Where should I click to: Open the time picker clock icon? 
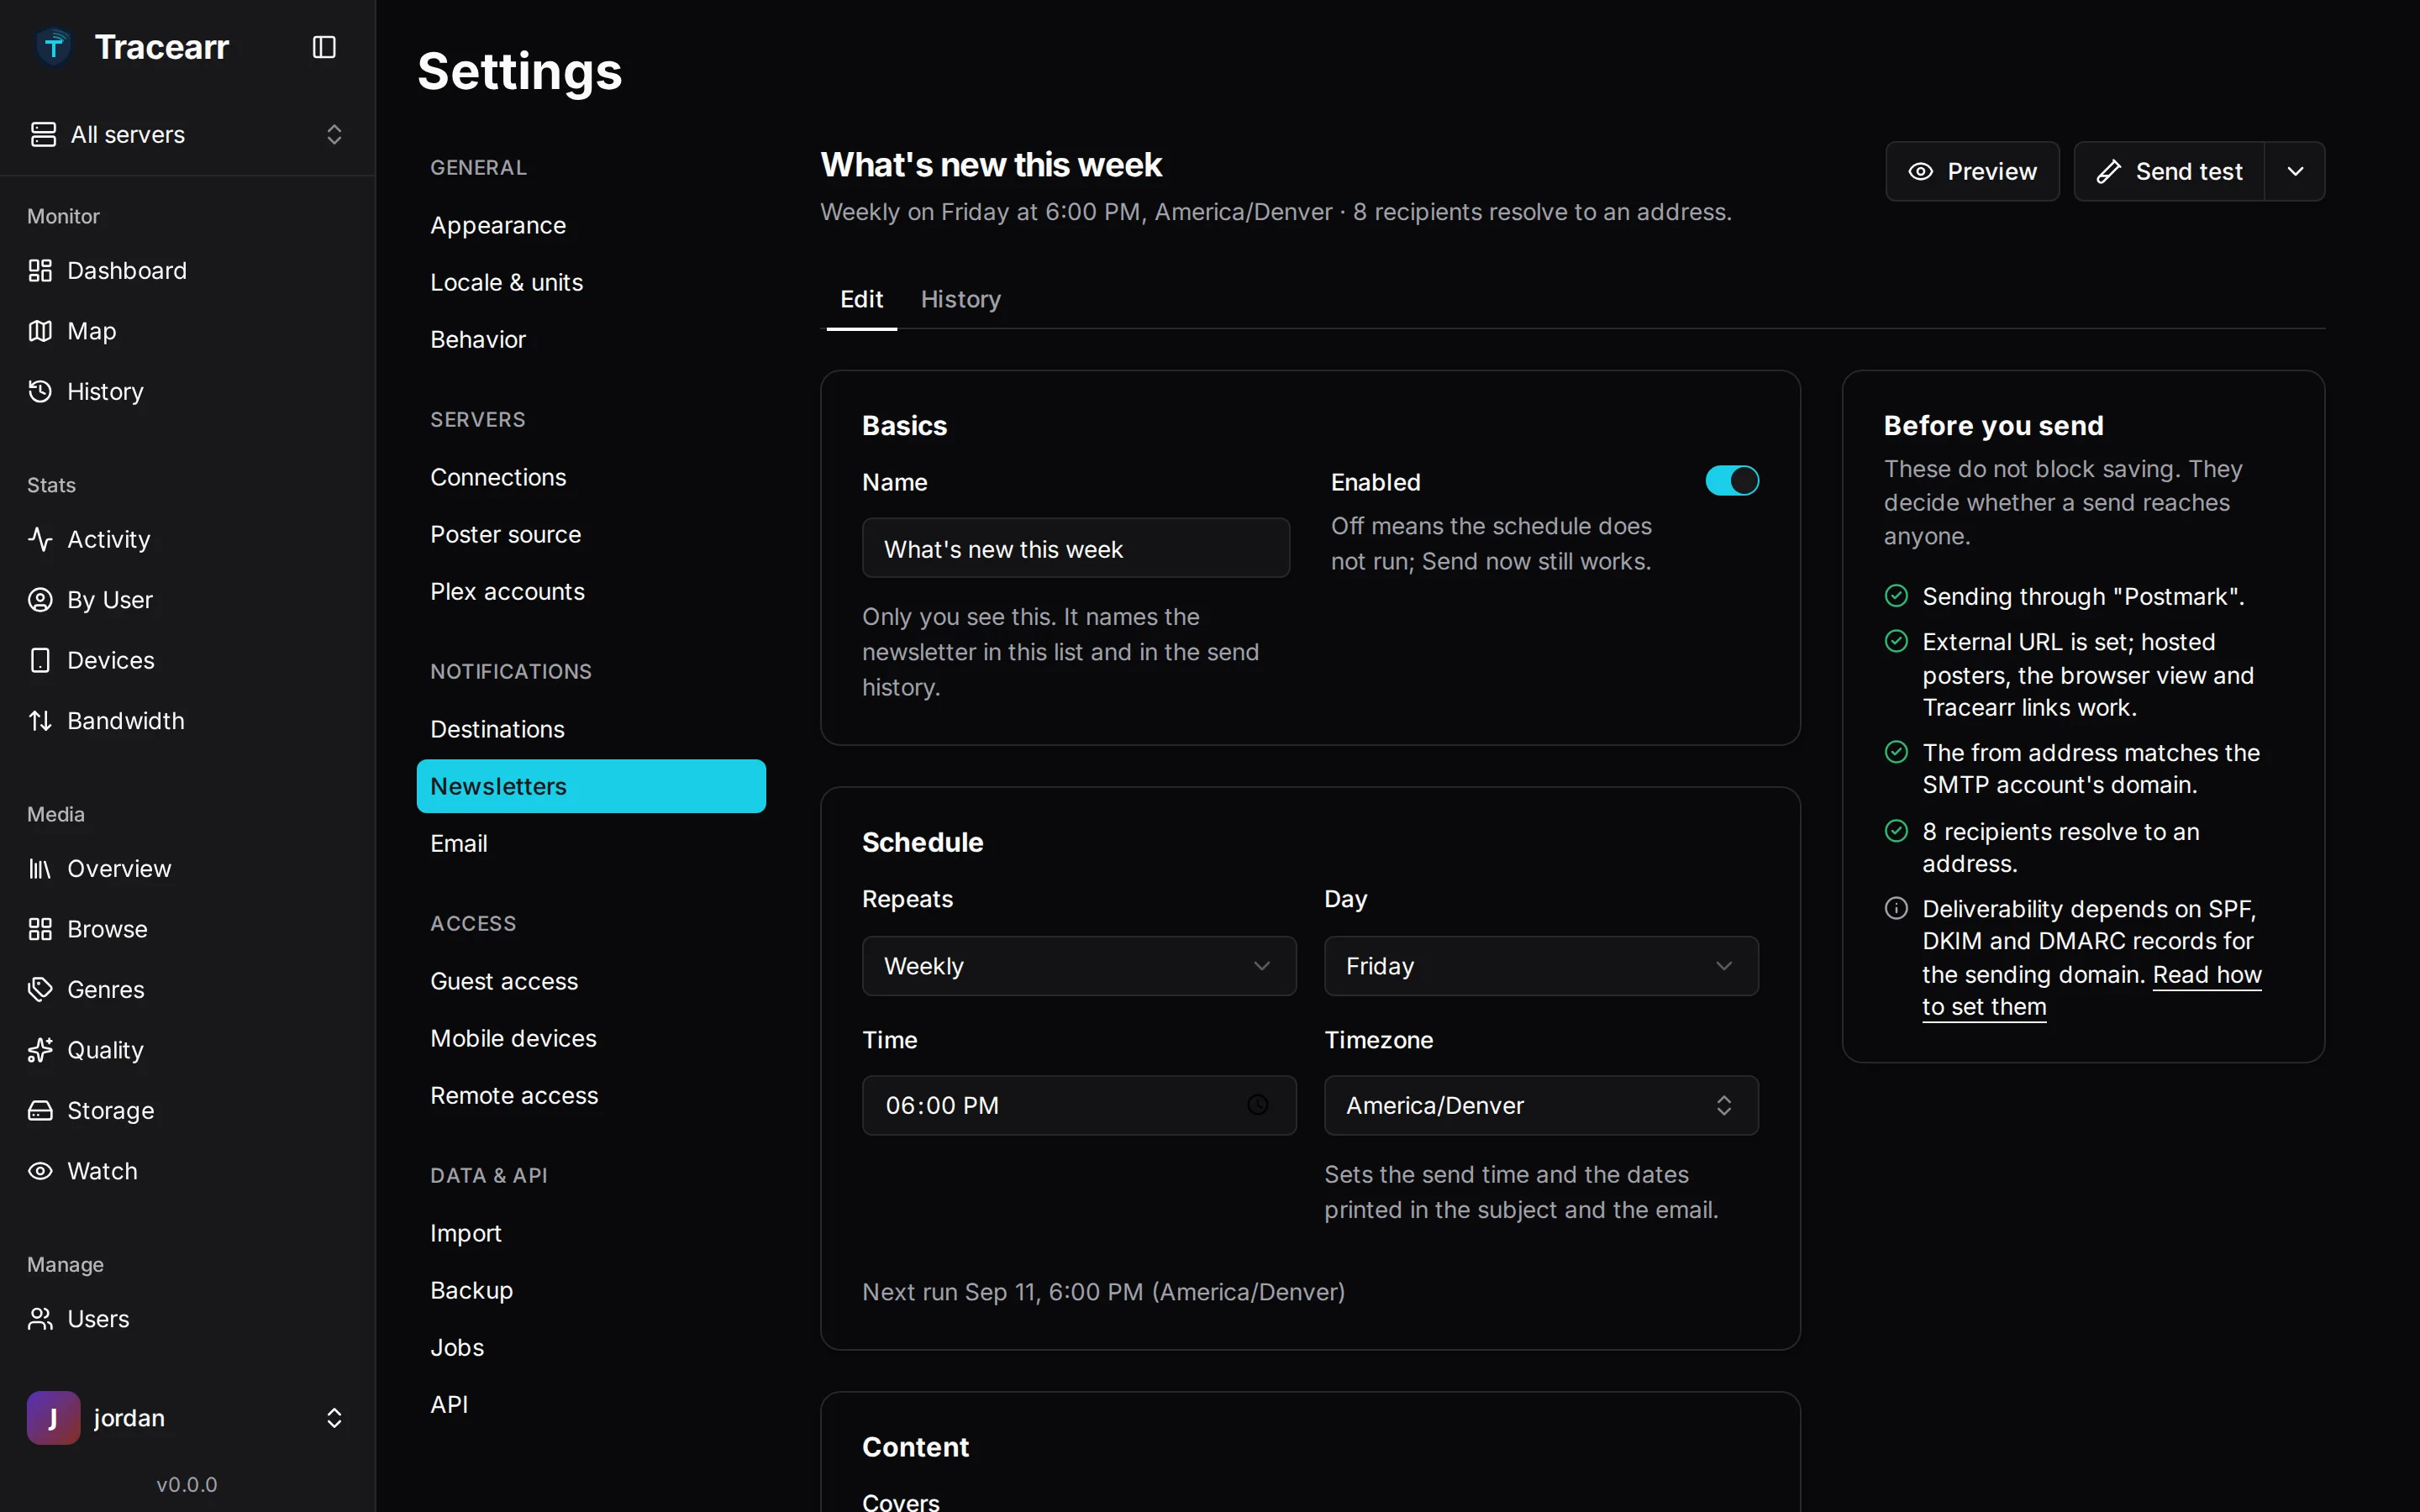(x=1258, y=1105)
